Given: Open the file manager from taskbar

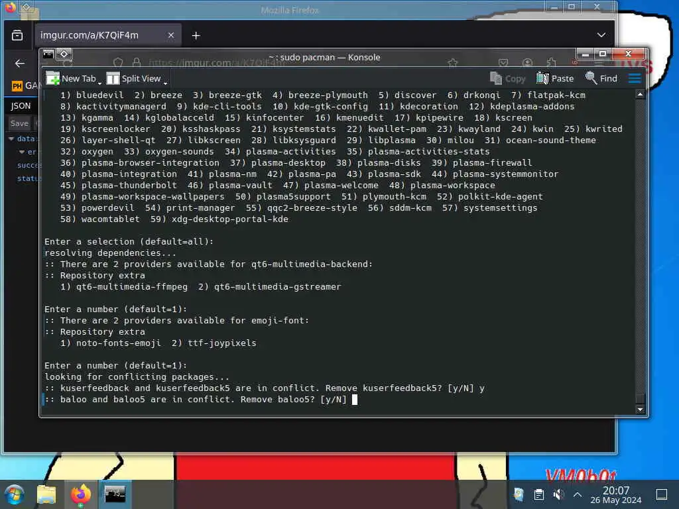Looking at the screenshot, I should click(x=46, y=494).
